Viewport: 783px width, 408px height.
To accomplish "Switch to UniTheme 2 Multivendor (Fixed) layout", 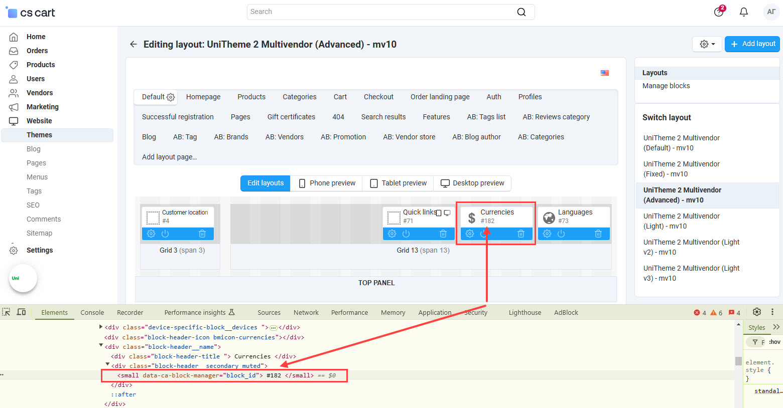I will 682,169.
